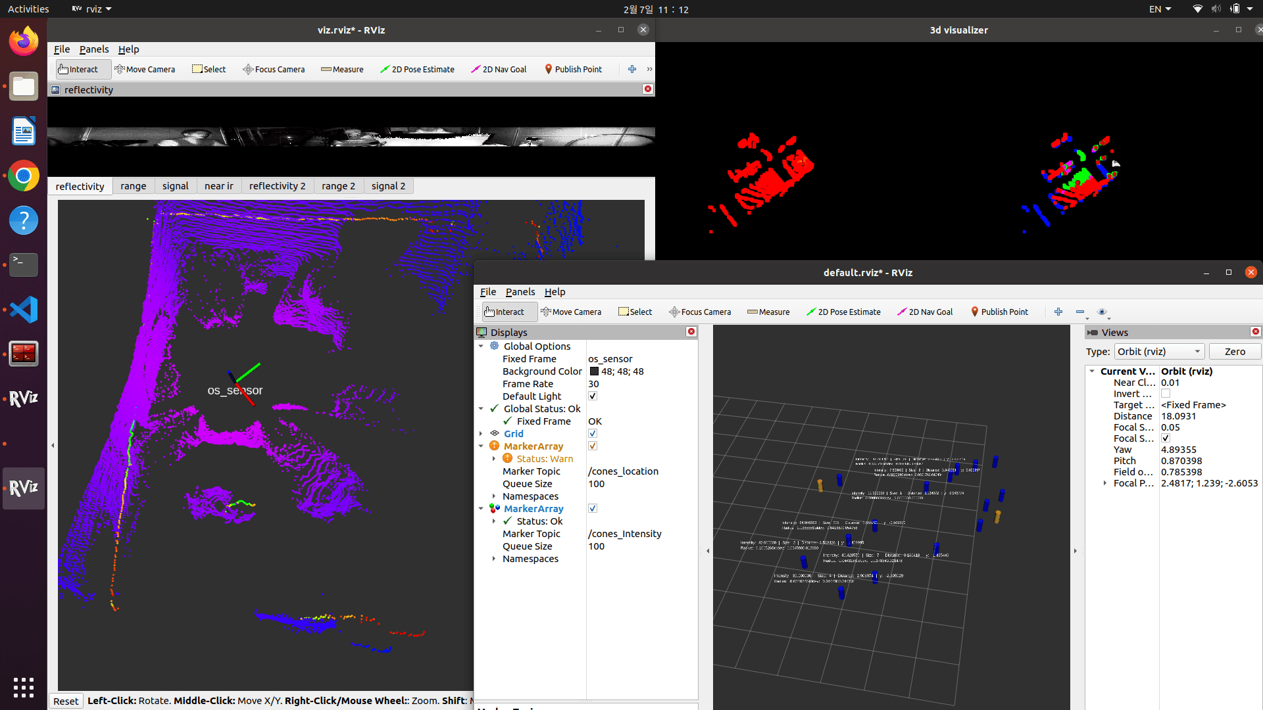Show more tools chevron in viz.rviz toolbar
Viewport: 1263px width, 710px height.
pyautogui.click(x=650, y=69)
